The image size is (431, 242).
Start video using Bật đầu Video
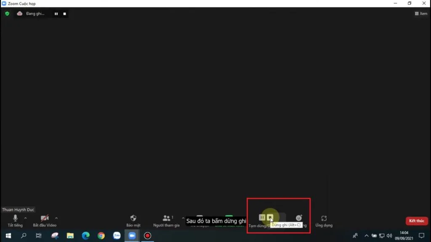(x=44, y=220)
